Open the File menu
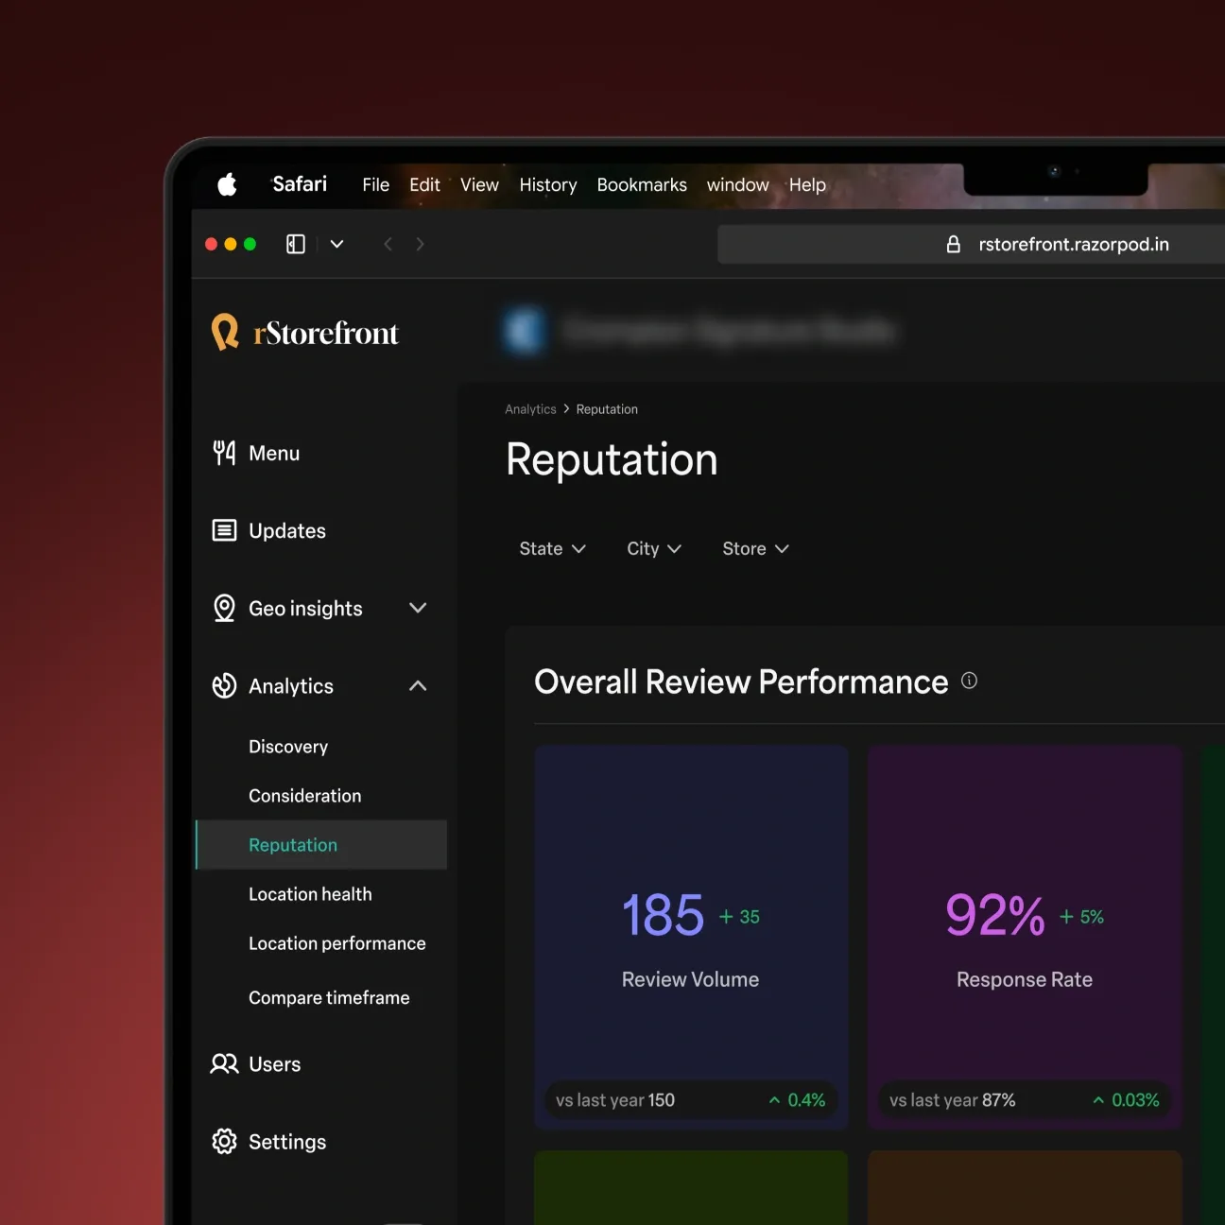Image resolution: width=1225 pixels, height=1225 pixels. coord(375,185)
